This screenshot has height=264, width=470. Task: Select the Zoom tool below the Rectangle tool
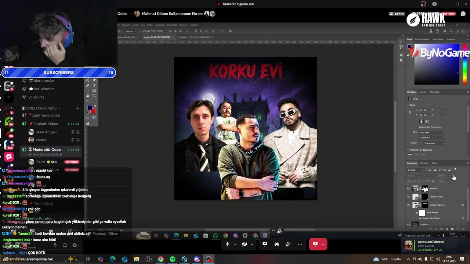click(x=94, y=96)
